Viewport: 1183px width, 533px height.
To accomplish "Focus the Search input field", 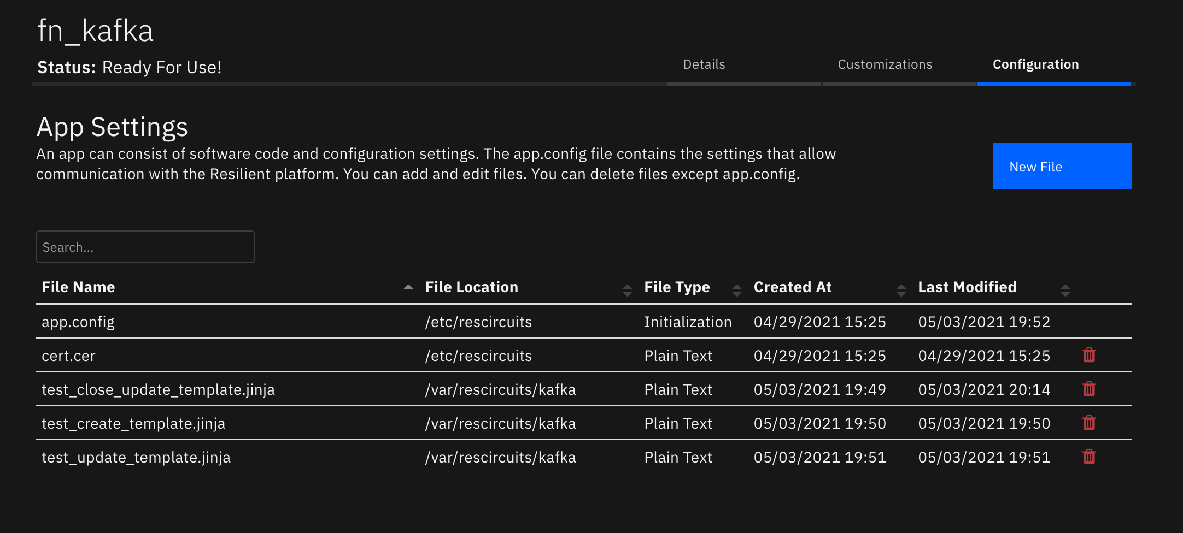I will (x=145, y=247).
